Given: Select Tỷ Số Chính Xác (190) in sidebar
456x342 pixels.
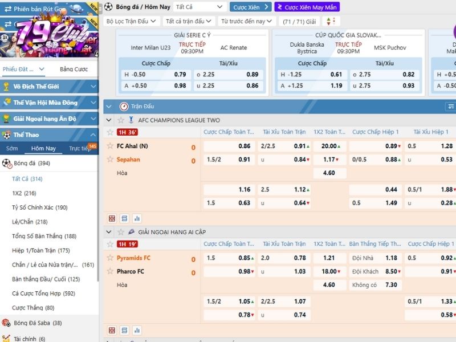Looking at the screenshot, I should 39,207.
